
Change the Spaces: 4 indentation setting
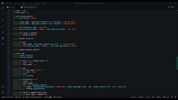142,97
